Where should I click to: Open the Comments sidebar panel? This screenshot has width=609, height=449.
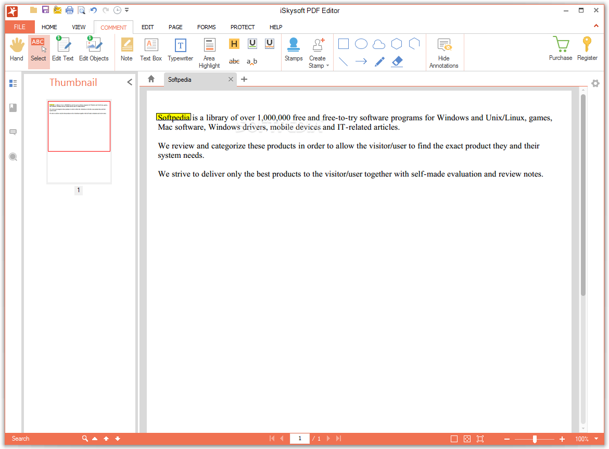(13, 132)
